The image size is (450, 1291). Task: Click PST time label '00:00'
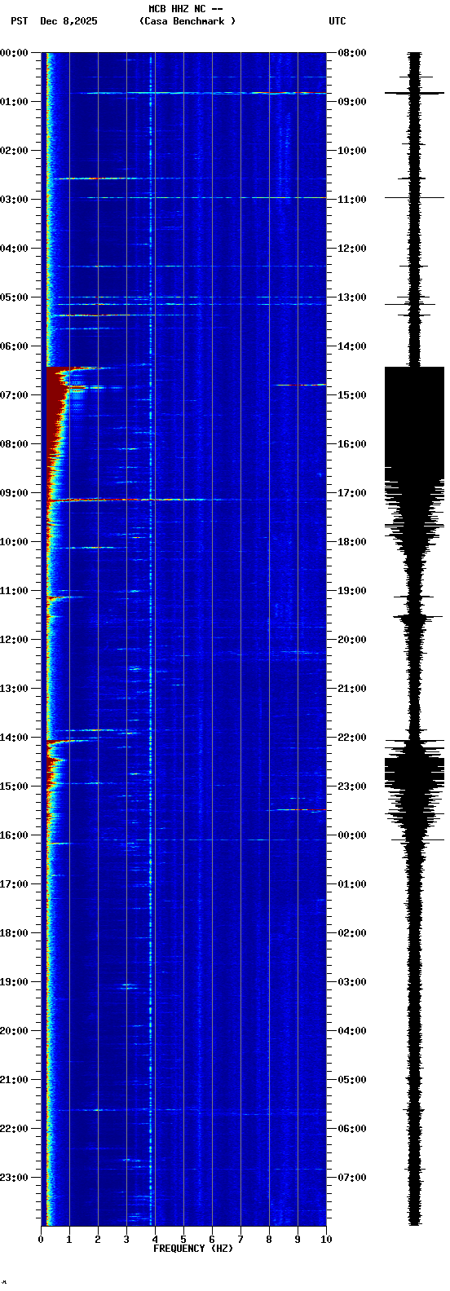tap(14, 53)
